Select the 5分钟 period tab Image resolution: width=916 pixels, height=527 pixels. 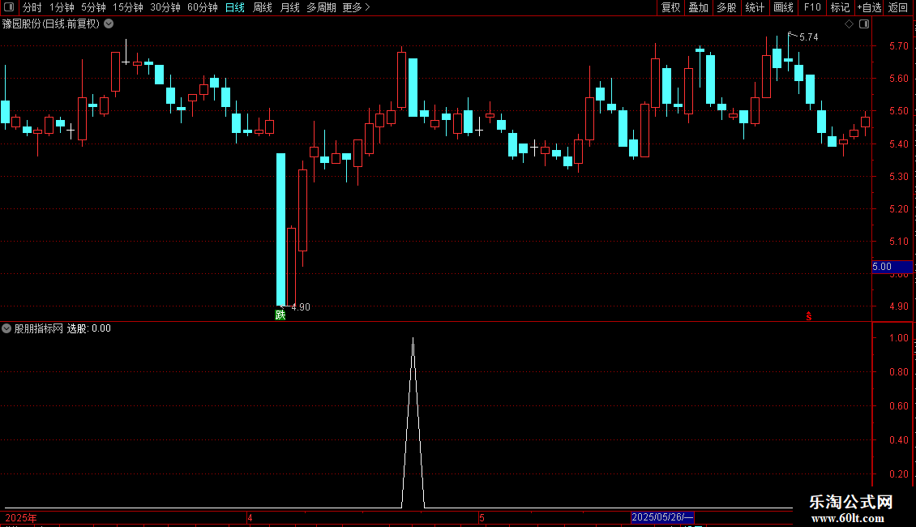(x=93, y=7)
